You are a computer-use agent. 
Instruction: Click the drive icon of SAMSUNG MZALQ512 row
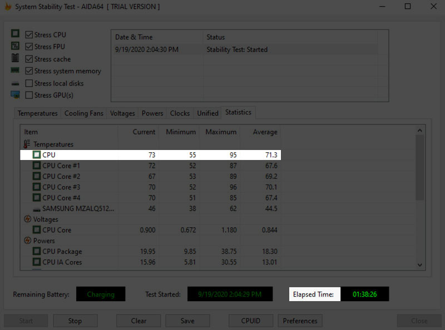(37, 210)
